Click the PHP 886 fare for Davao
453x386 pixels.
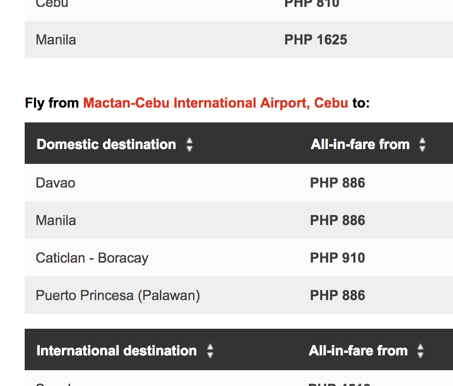[x=338, y=183]
